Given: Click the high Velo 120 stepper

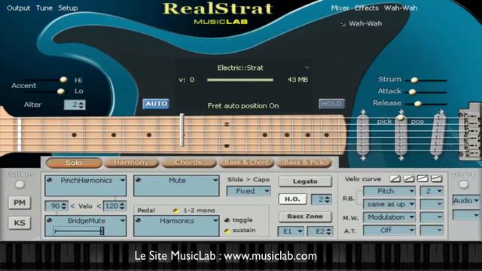Looking at the screenshot, I should point(122,206).
